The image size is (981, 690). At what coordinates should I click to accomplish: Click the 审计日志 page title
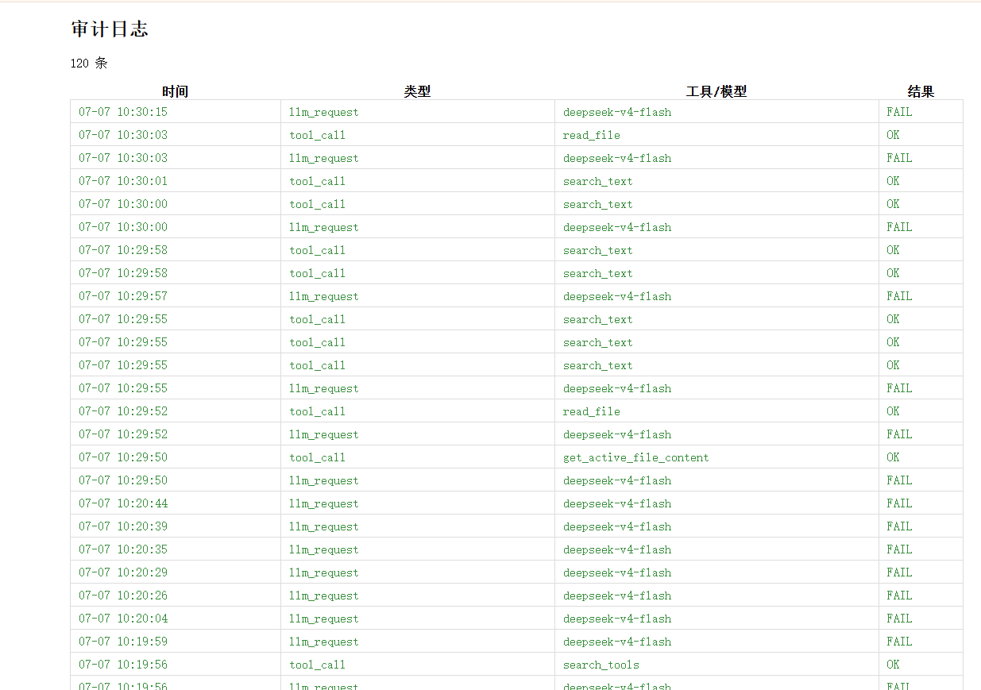click(110, 29)
